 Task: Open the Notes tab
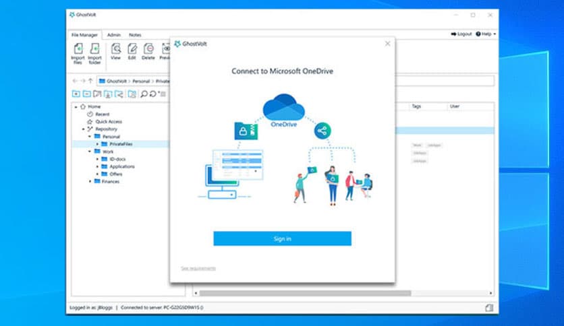[135, 35]
